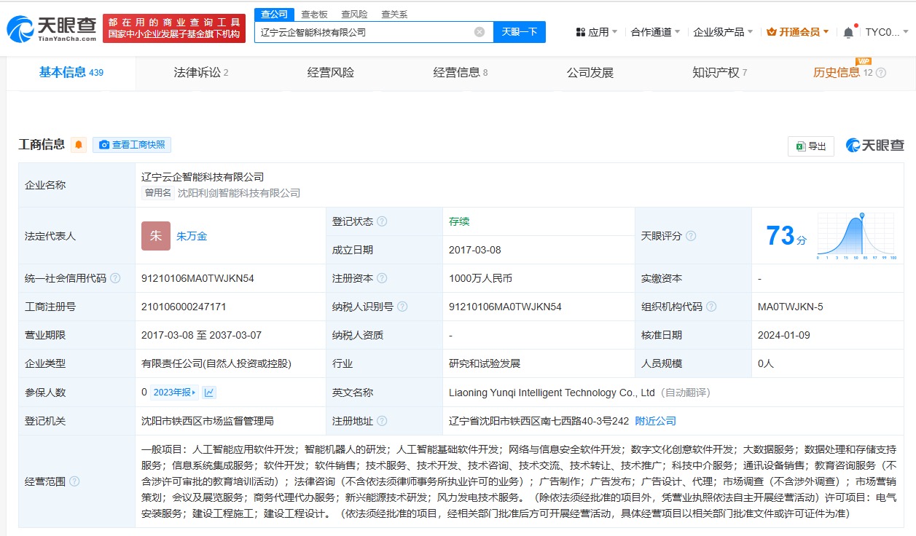Switch to the 查关系 search tab

click(394, 15)
